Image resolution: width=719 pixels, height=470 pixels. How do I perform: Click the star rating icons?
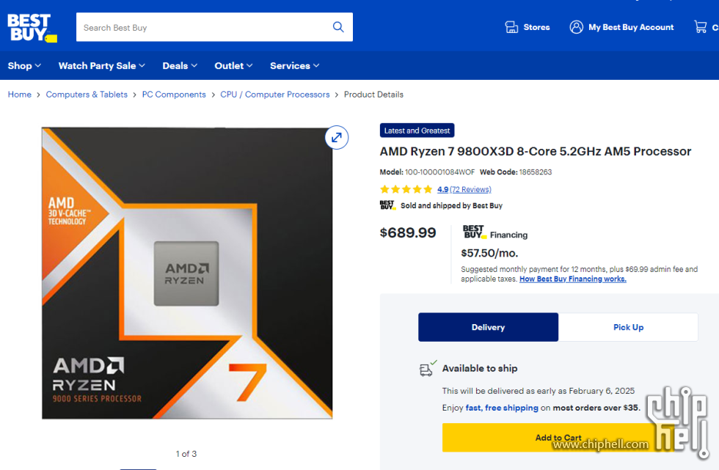point(406,189)
